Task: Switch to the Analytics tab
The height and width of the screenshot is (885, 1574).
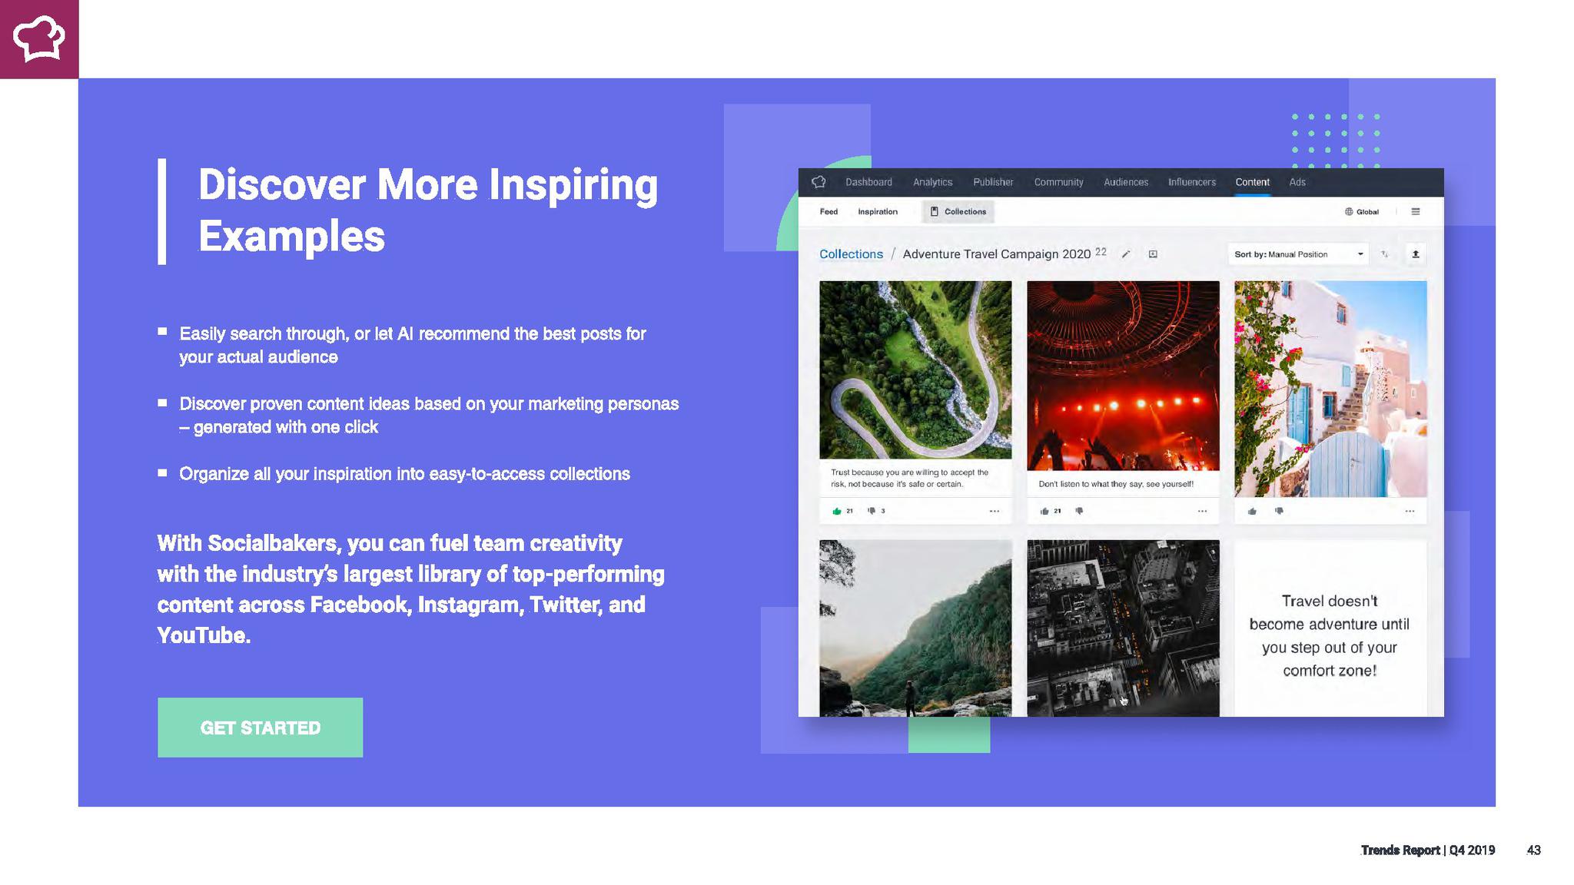Action: pyautogui.click(x=932, y=182)
